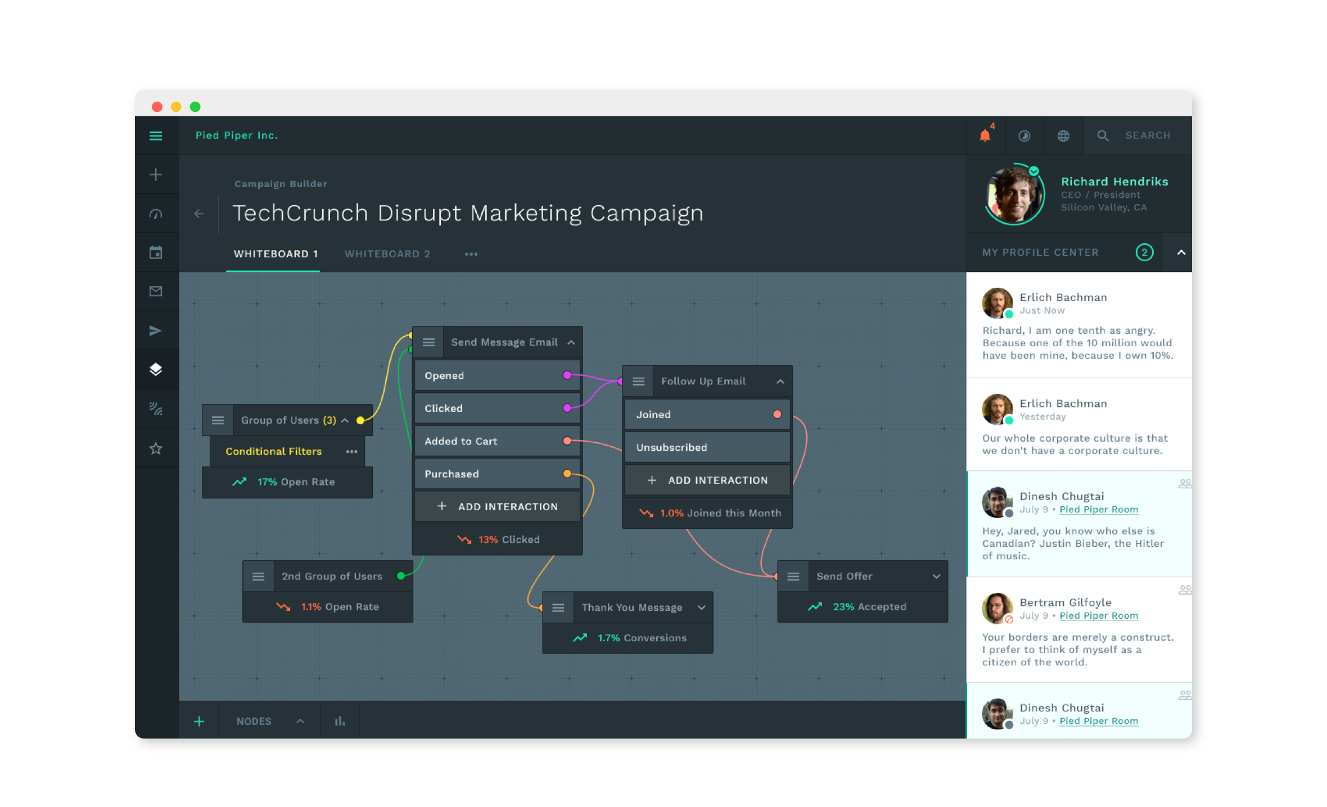1327x807 pixels.
Task: Collapse My Profile Center with chevron
Action: coord(1181,252)
